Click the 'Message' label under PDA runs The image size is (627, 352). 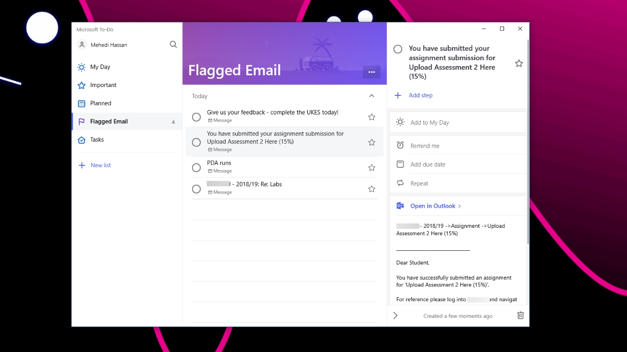coord(222,171)
